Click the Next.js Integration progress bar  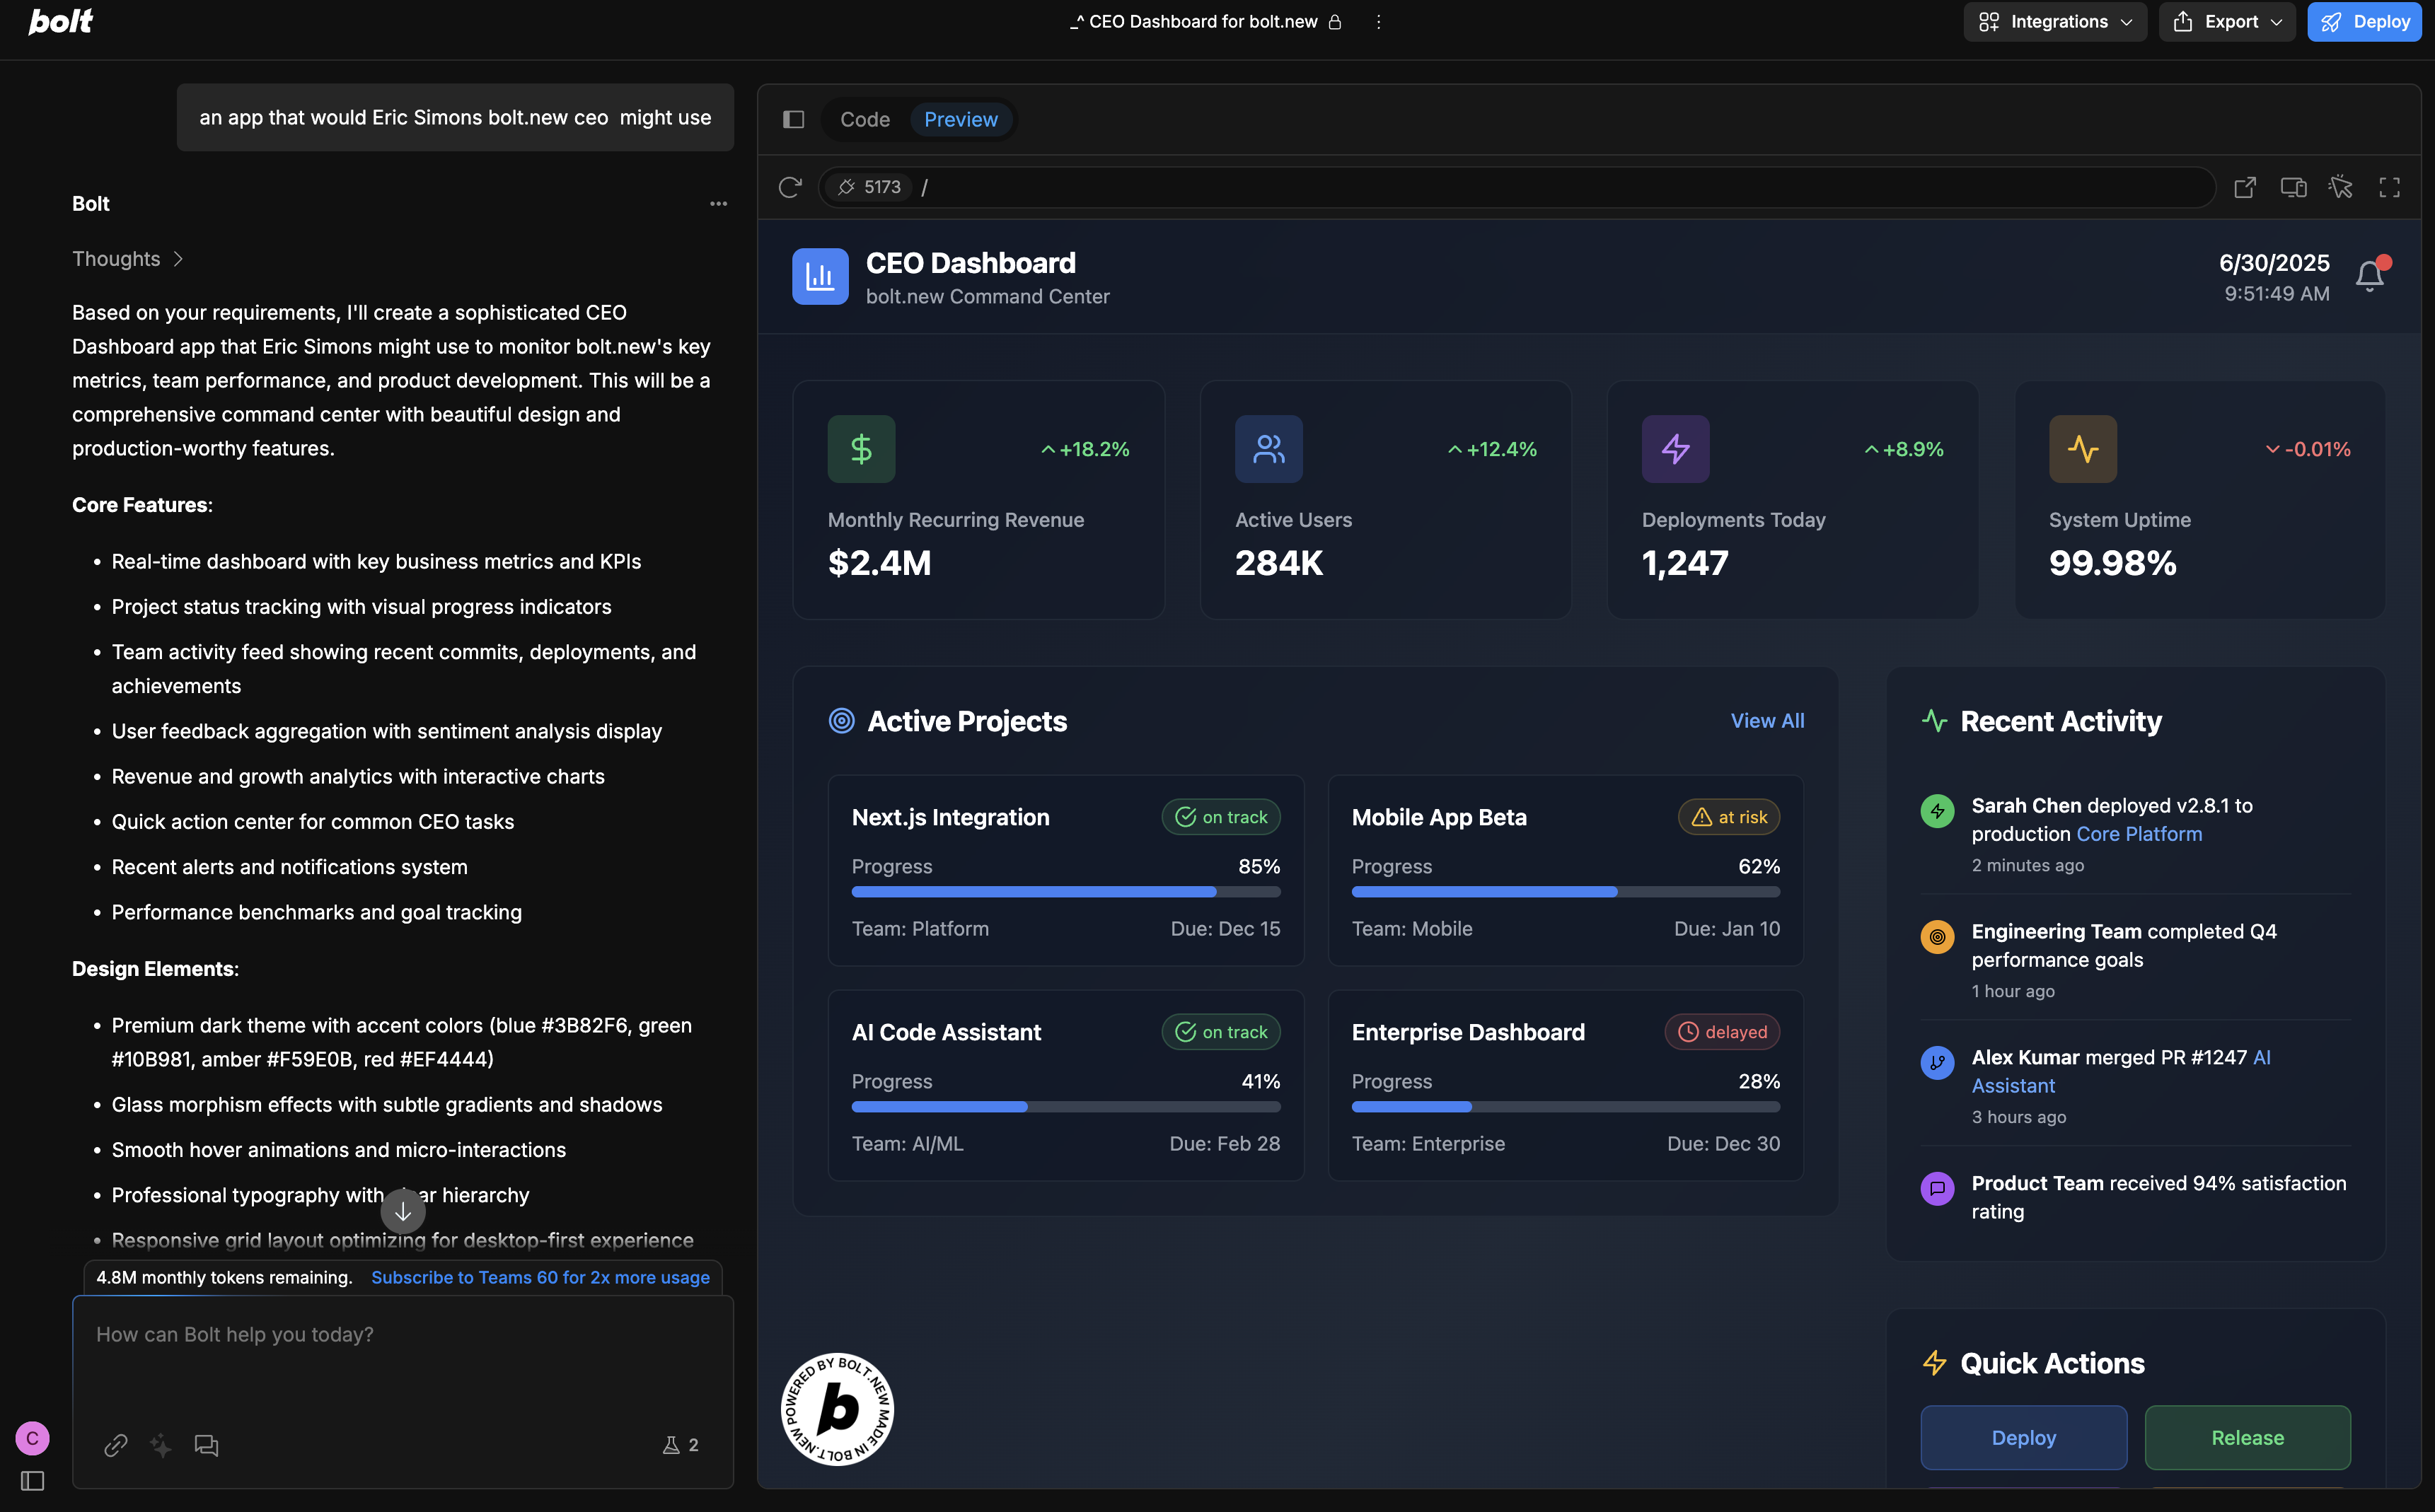coord(1065,892)
